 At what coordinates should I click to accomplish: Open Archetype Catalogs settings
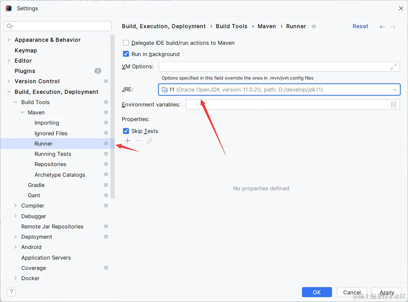(x=60, y=175)
